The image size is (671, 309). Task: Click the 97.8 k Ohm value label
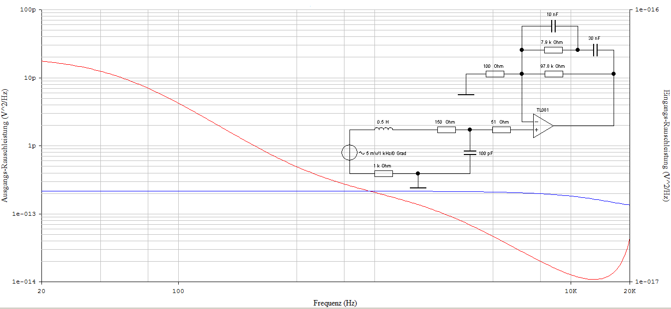[x=553, y=66]
